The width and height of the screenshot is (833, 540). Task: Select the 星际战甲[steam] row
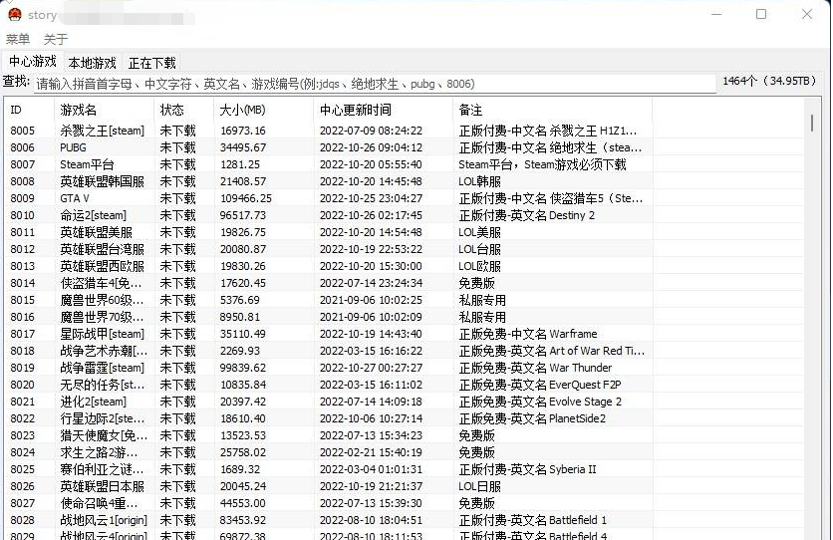404,334
